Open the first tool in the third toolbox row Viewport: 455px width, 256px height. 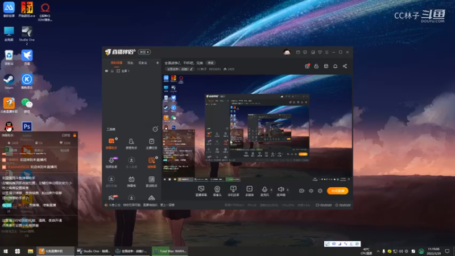pos(111,181)
